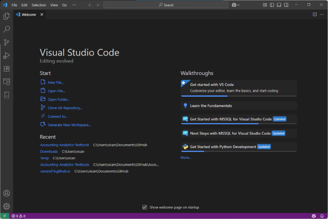The height and width of the screenshot is (219, 328).
Task: Open the recent Temp folder
Action: pyautogui.click(x=44, y=158)
